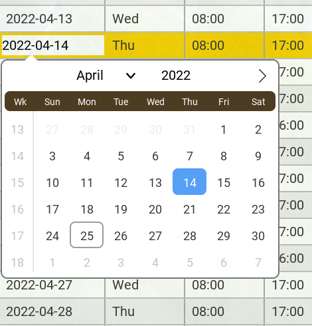This screenshot has height=326, width=312.
Task: Select the 2022-04-28 date cell
Action: coord(52,311)
